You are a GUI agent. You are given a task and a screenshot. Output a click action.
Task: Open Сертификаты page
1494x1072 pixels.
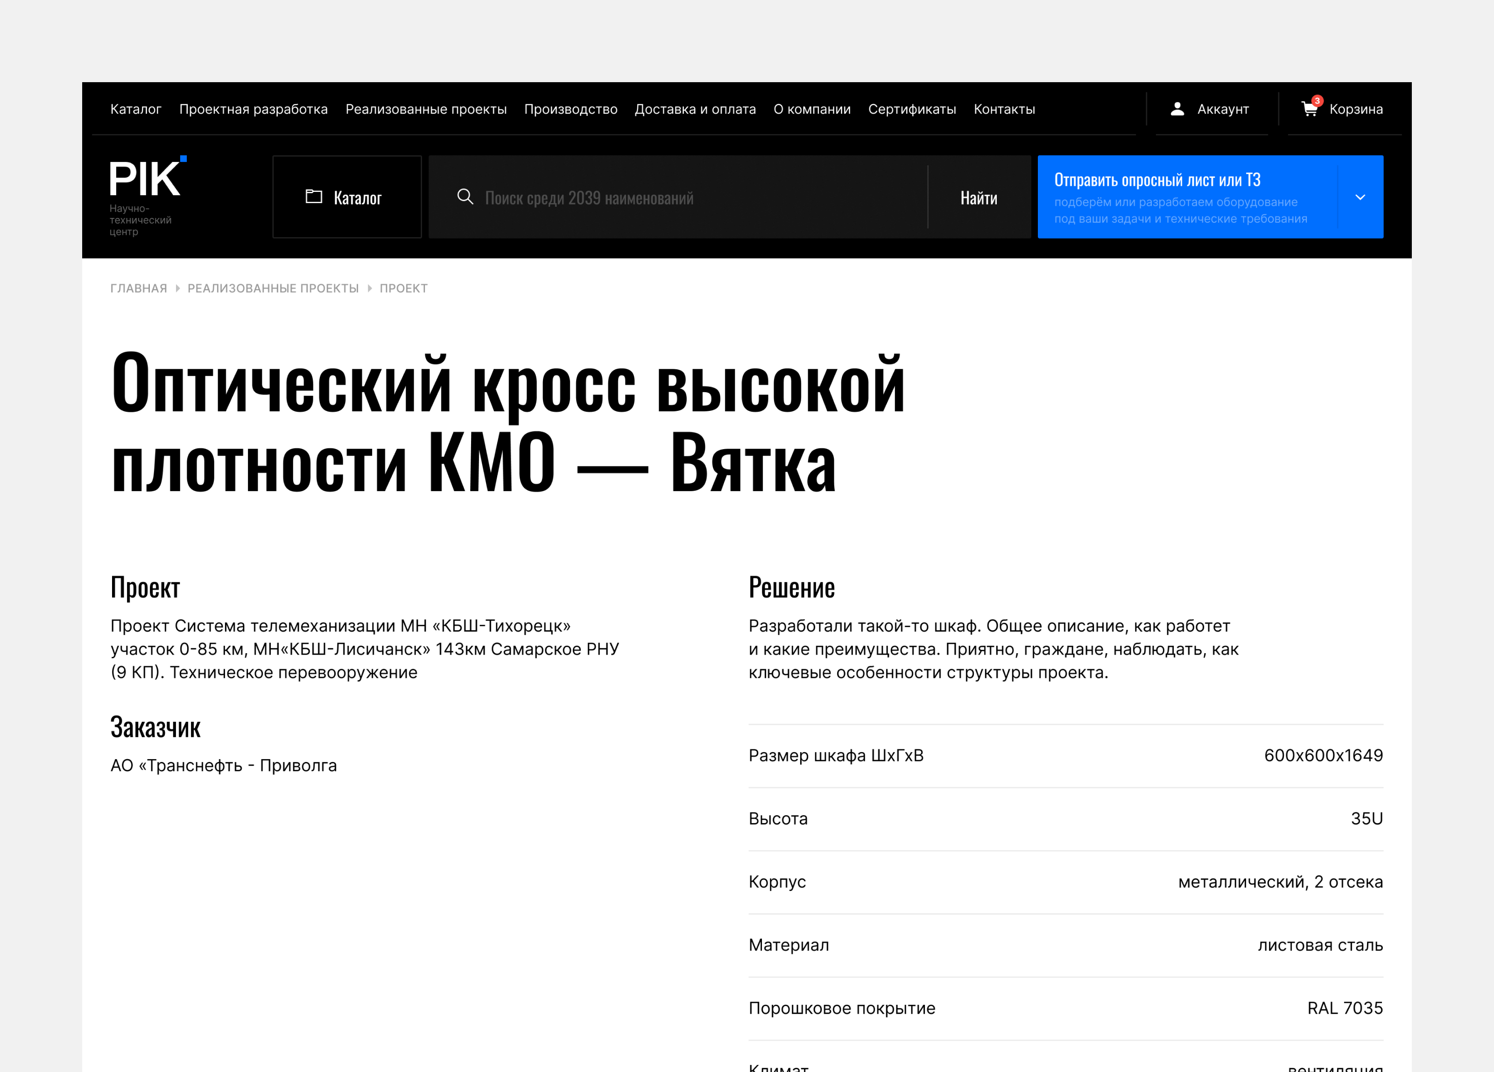(912, 109)
